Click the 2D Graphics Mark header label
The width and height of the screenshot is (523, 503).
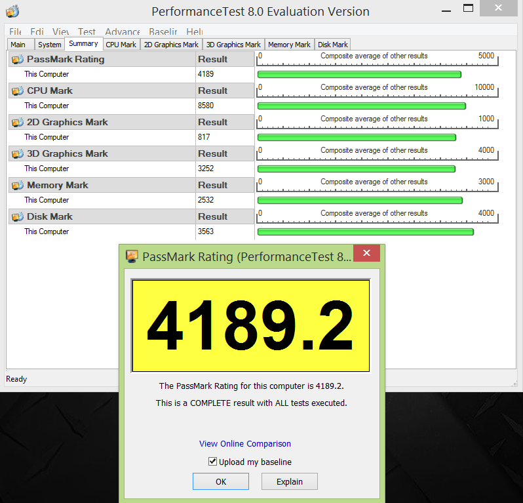click(x=68, y=122)
